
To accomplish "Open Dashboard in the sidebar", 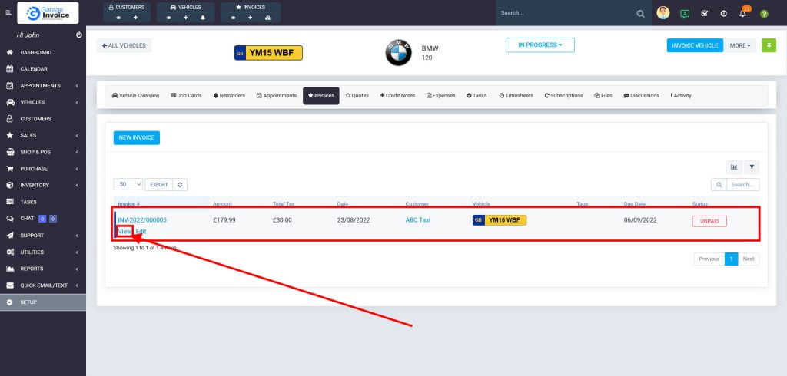I will click(35, 52).
